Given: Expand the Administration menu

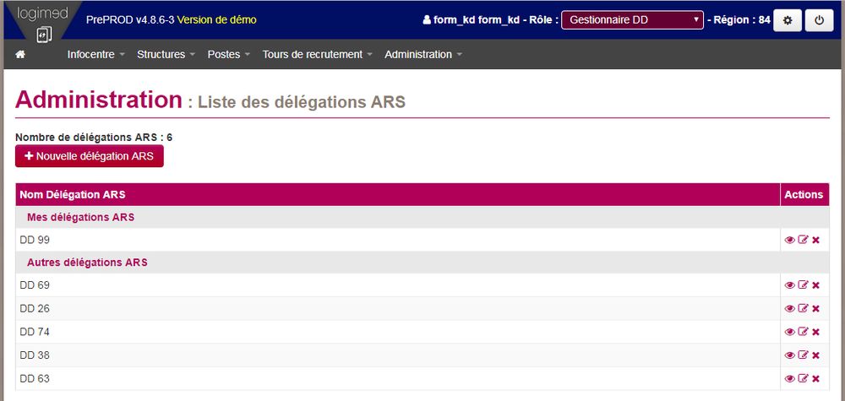Looking at the screenshot, I should [423, 54].
